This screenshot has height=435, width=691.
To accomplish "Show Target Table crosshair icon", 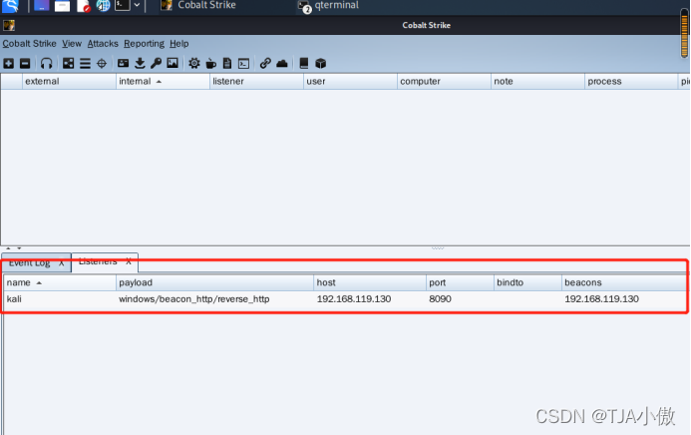I will (x=102, y=64).
